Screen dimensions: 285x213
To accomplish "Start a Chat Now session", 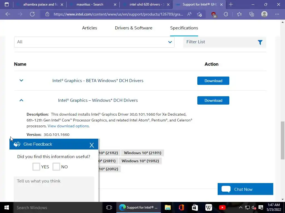I will (x=245, y=189).
